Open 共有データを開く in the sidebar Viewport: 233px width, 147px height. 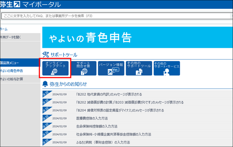20,37
